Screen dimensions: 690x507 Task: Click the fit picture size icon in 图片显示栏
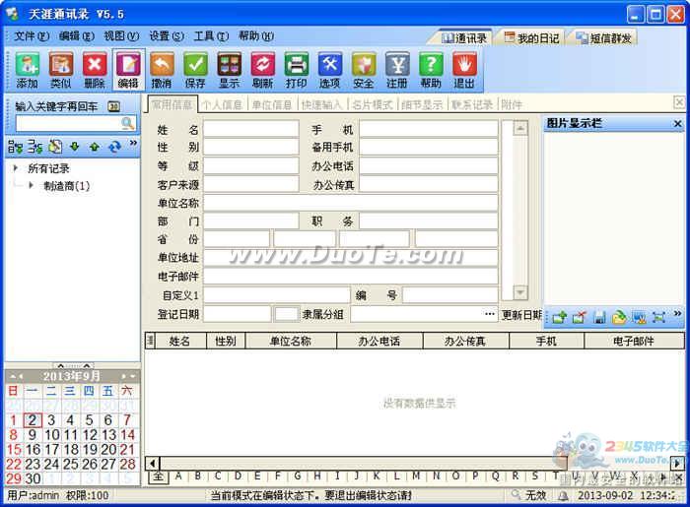pos(658,317)
